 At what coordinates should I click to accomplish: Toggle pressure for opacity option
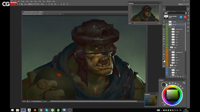click(x=52, y=4)
